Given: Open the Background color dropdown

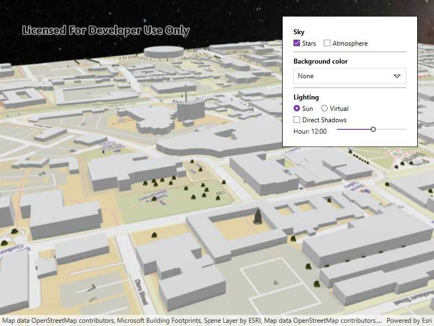Looking at the screenshot, I should coord(349,76).
